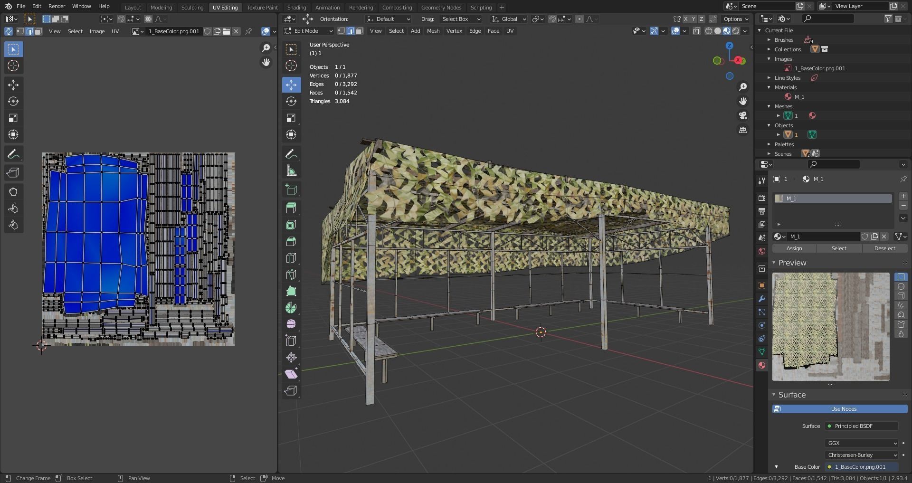
Task: Select the Shrink/Fatten tool
Action: click(x=291, y=358)
